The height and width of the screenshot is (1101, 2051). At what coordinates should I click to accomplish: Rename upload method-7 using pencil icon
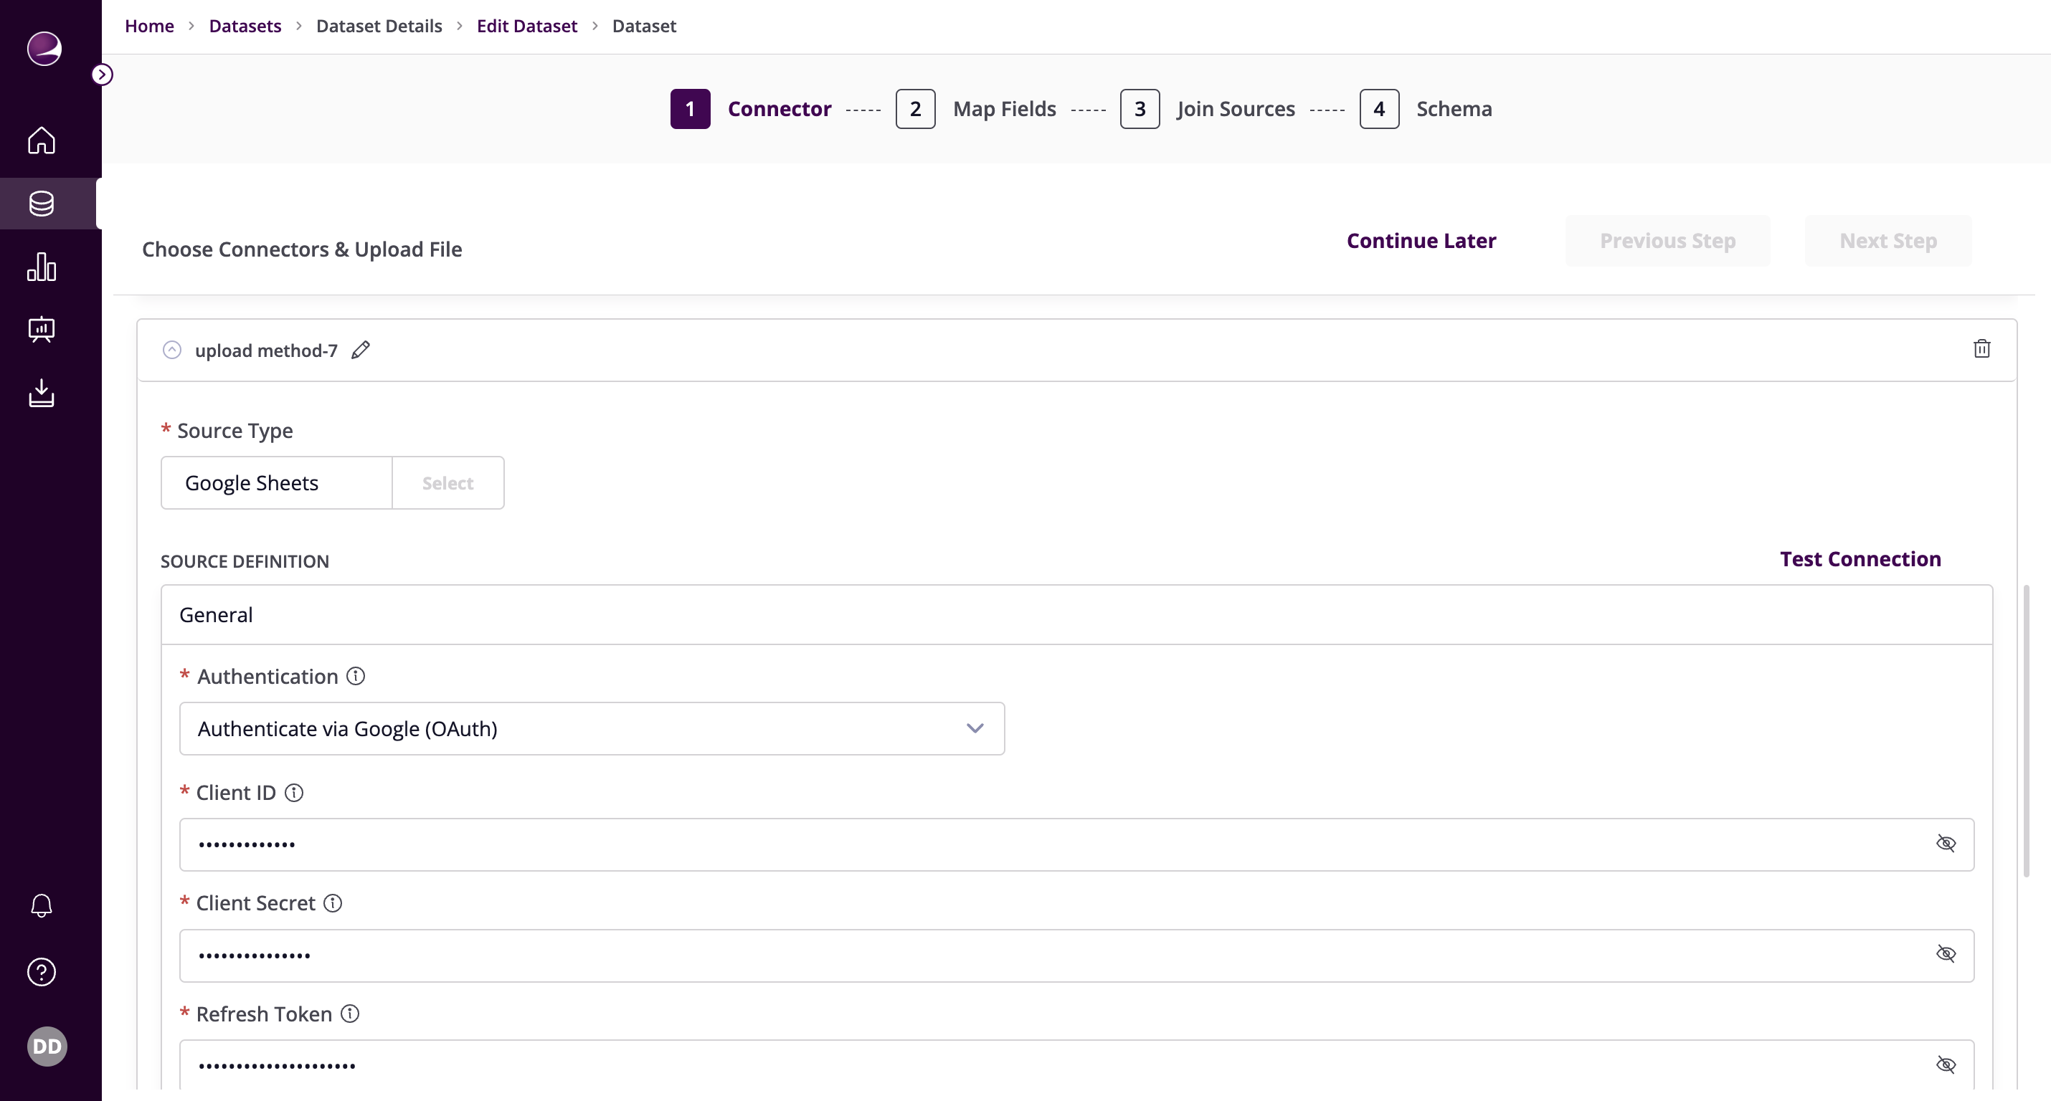(361, 350)
